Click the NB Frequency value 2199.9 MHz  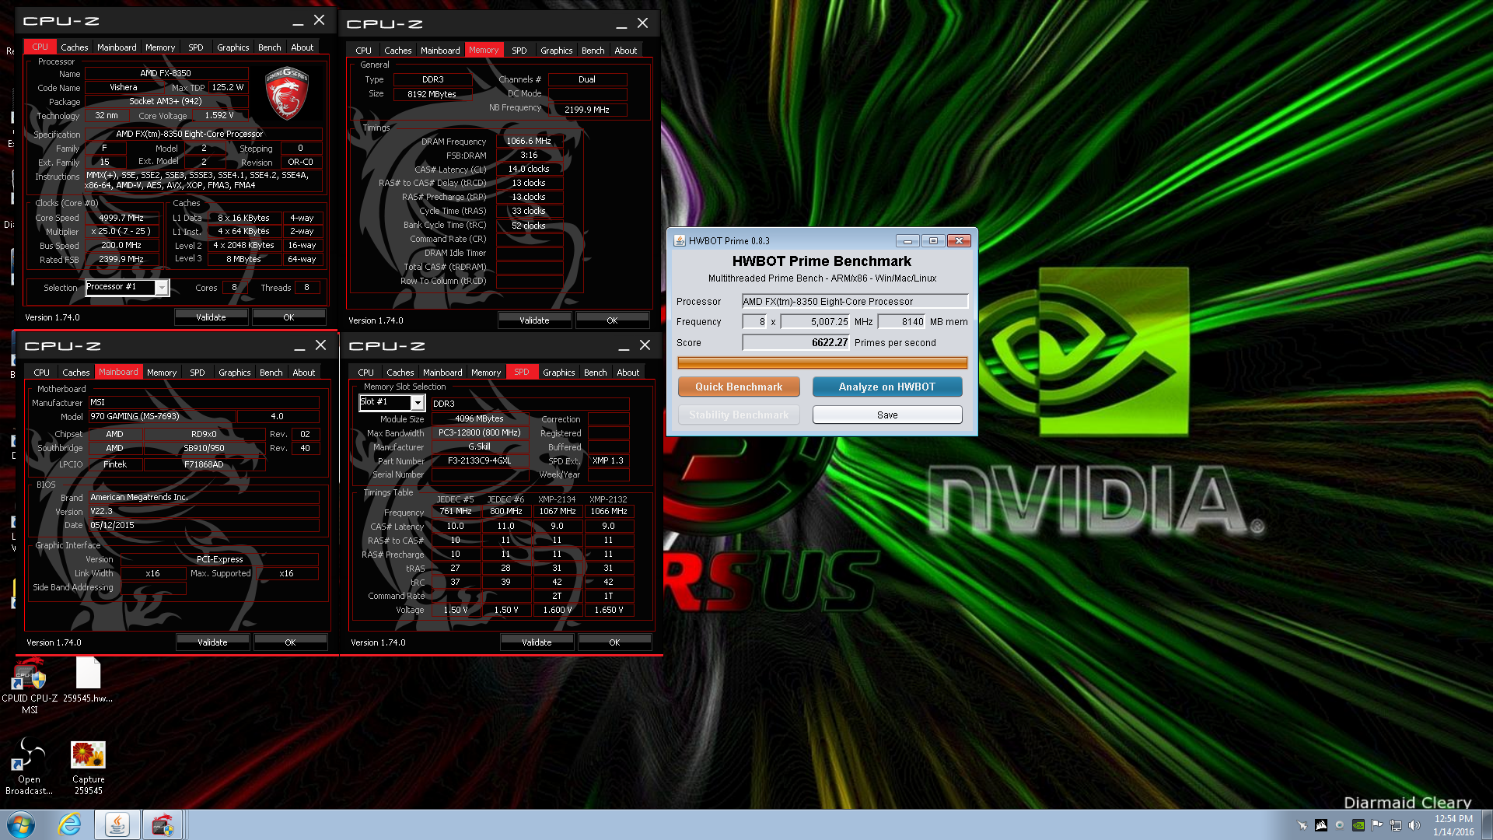[587, 110]
